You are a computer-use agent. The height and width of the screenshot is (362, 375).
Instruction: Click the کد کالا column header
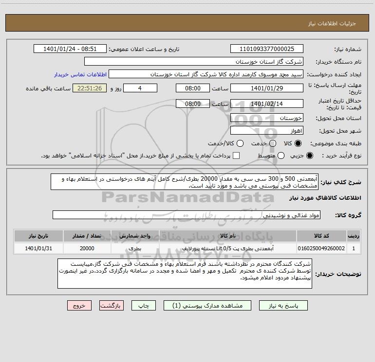(321, 236)
